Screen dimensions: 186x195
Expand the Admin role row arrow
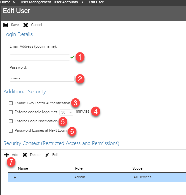click(x=15, y=177)
